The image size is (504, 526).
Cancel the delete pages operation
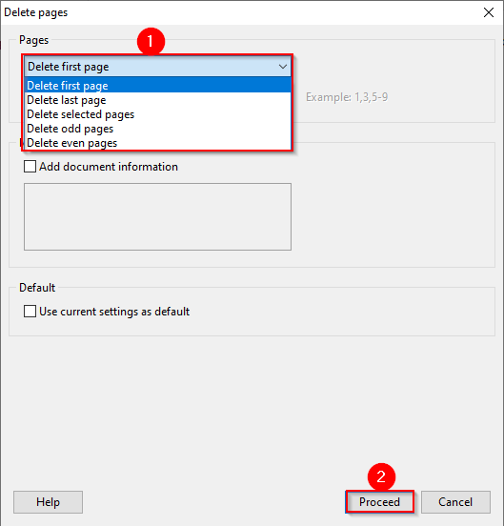[455, 502]
